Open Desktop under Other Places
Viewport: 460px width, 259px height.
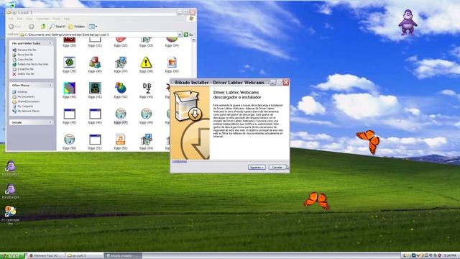click(19, 92)
